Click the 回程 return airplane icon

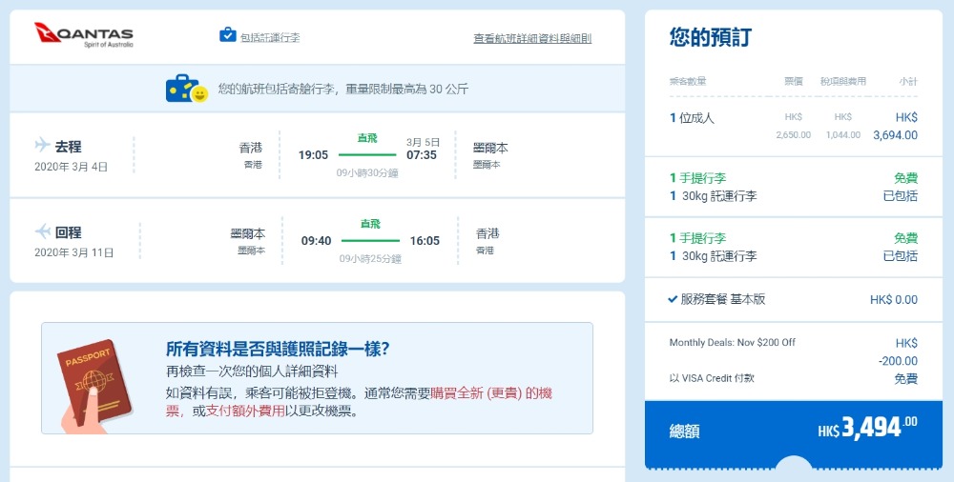pos(42,231)
